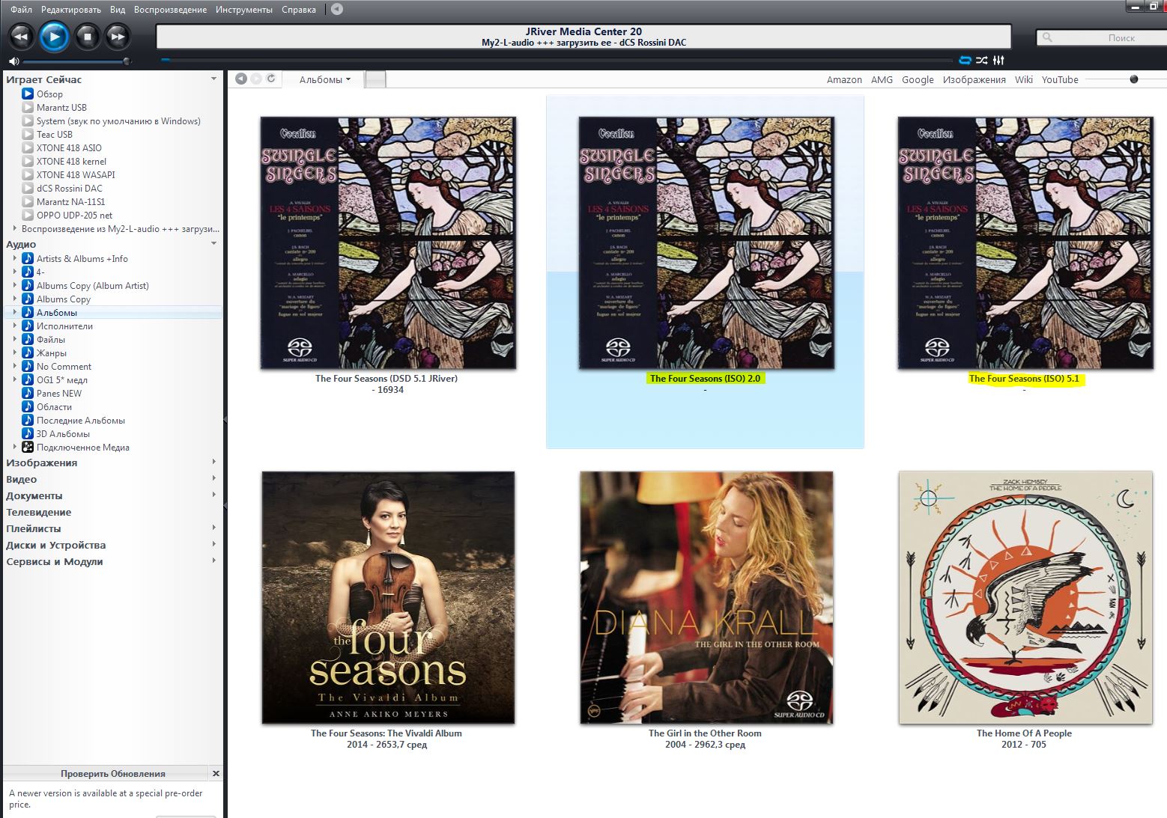
Task: Click the back arrow beside Справка menu
Action: (x=337, y=9)
